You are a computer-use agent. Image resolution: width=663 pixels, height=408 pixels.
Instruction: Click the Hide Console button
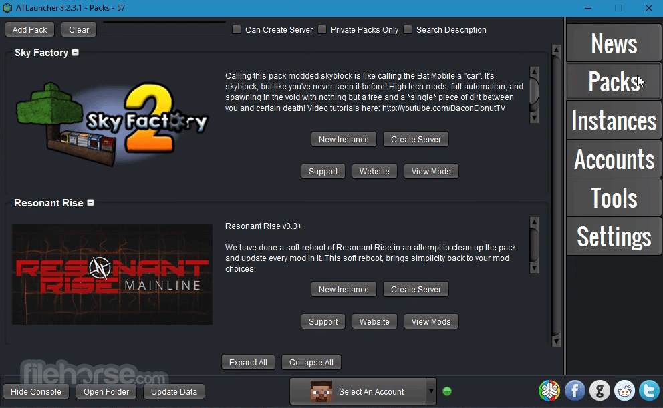click(x=36, y=391)
